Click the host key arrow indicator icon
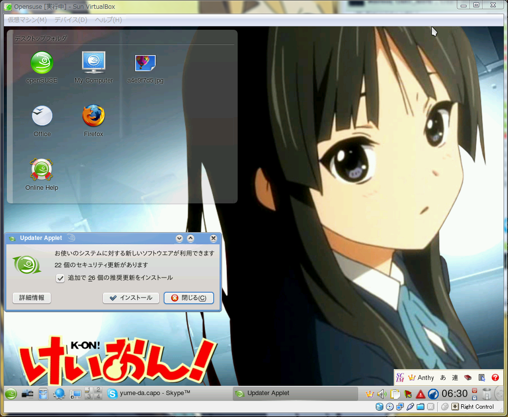 tap(455, 407)
